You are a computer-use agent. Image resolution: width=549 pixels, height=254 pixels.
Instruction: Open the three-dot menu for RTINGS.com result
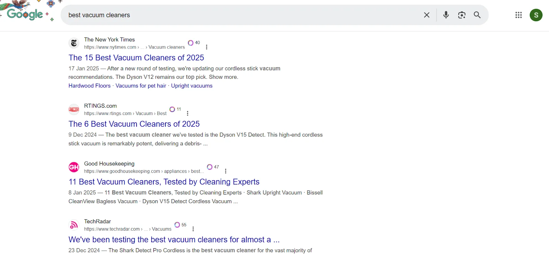(x=188, y=113)
